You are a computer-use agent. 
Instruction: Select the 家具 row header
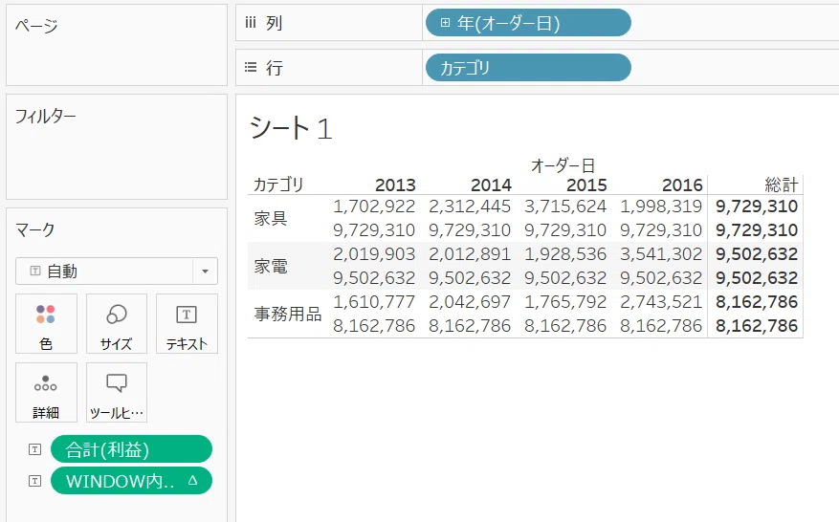(x=270, y=218)
